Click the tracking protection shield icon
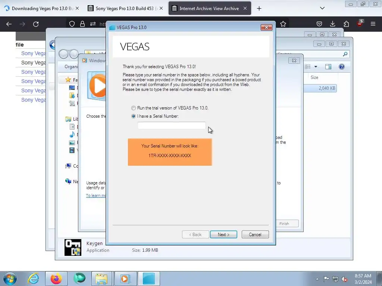 click(x=72, y=24)
